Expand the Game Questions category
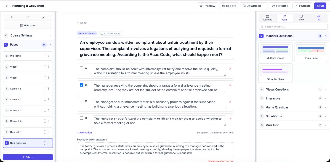330x162 pixels. click(293, 107)
